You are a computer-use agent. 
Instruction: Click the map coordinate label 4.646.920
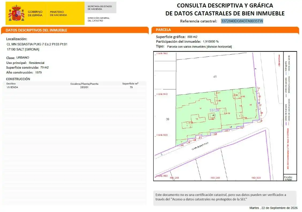point(162,135)
